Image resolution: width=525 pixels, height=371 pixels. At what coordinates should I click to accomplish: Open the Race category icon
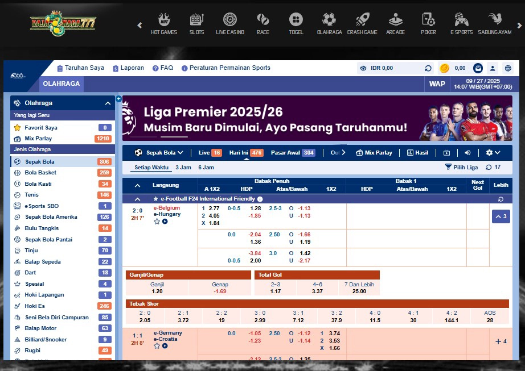[263, 20]
